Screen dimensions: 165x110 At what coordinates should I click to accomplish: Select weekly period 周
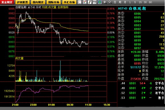[120, 2]
